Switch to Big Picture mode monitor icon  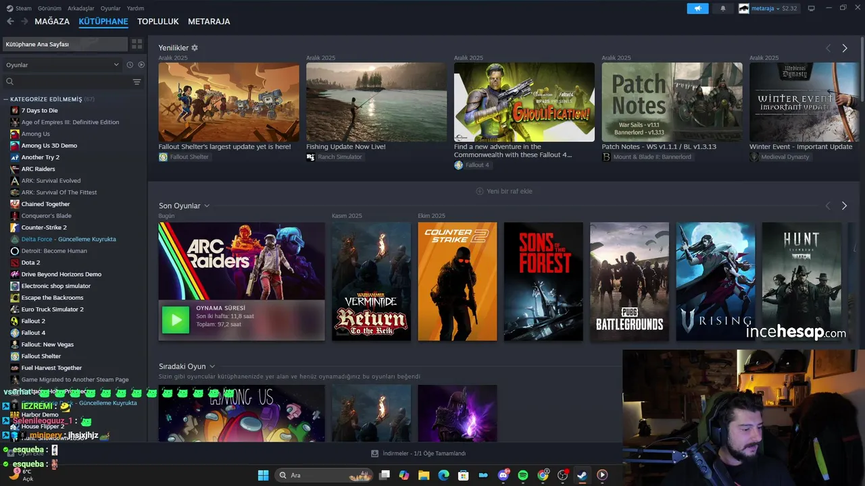pyautogui.click(x=812, y=8)
